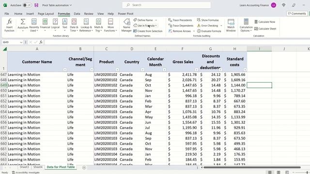This screenshot has height=174, width=310.
Task: Switch to the Page Layout tab
Action: tap(46, 14)
